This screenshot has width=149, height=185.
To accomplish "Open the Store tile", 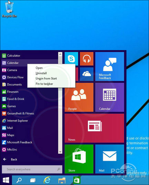I will click(x=79, y=159).
